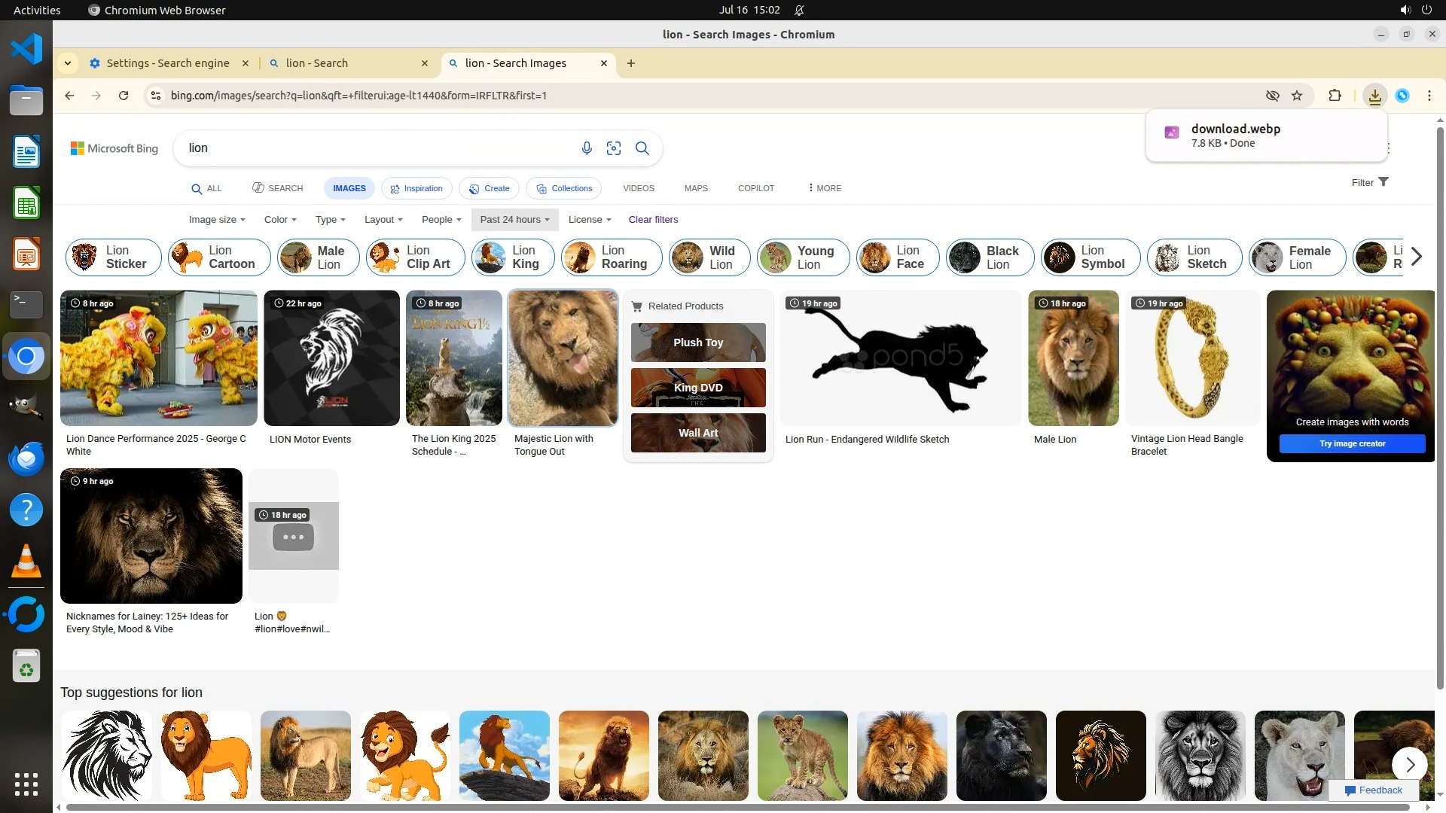Click the tracking protection eye icon
This screenshot has width=1446, height=813.
click(1272, 96)
